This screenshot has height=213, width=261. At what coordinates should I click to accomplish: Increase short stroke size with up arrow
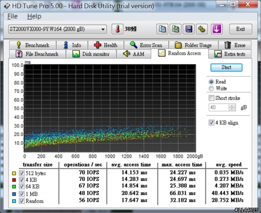232,106
